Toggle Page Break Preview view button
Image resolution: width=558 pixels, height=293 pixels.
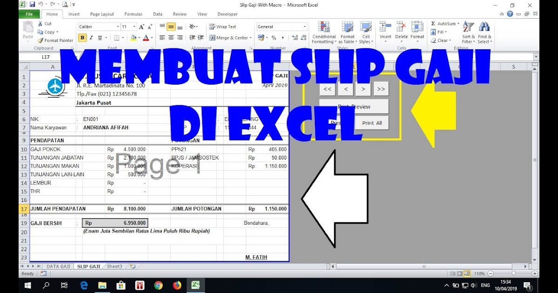coord(466,273)
